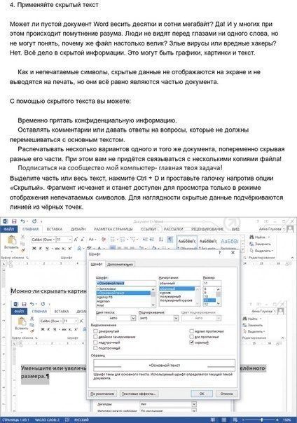Click the underline Ч button in the top ribbon

pyautogui.click(x=48, y=248)
